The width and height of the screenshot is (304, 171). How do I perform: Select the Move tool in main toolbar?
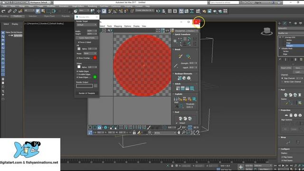click(x=99, y=11)
